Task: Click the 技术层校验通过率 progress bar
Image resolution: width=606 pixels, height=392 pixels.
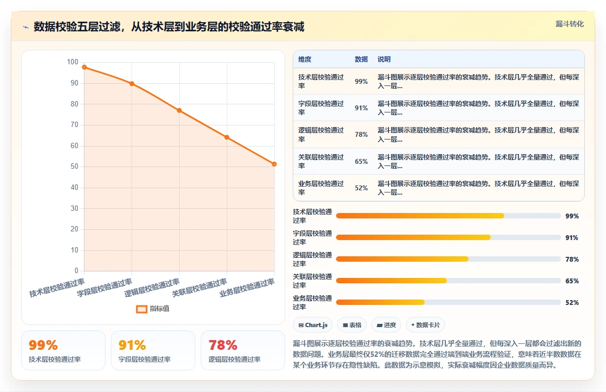Action: coord(449,216)
